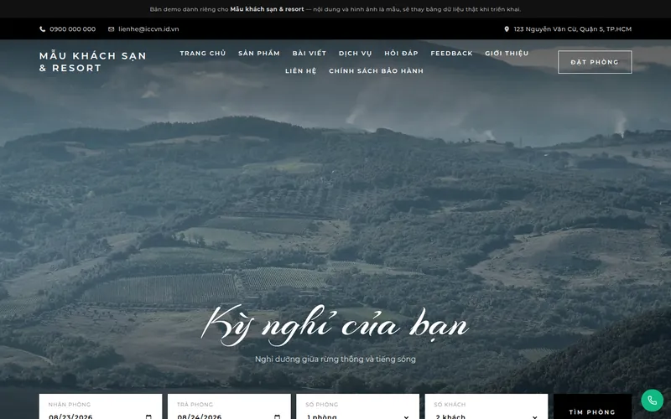Go to Trang Chủ menu item
This screenshot has width=671, height=419.
point(203,53)
